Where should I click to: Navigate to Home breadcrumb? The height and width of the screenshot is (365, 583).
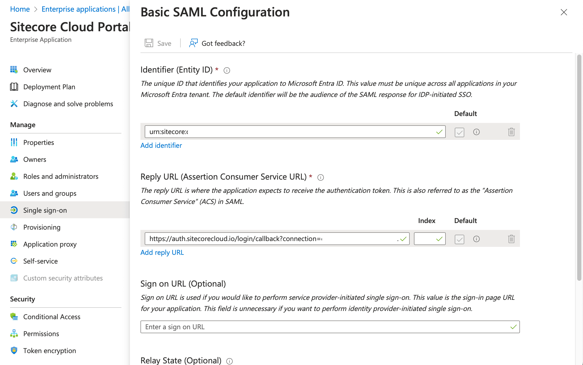(x=20, y=9)
